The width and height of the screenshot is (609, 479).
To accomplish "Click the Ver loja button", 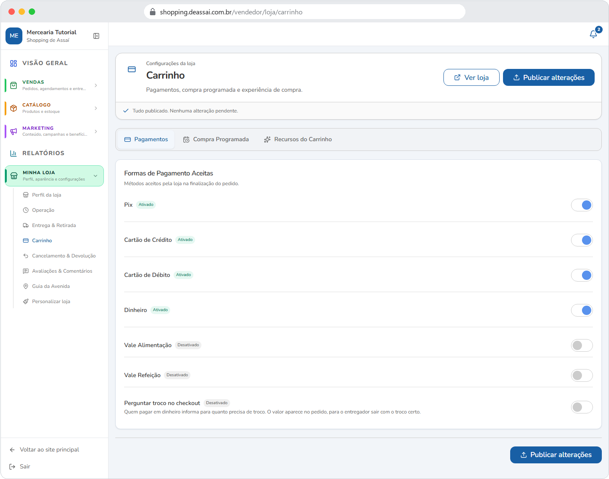I will point(471,77).
